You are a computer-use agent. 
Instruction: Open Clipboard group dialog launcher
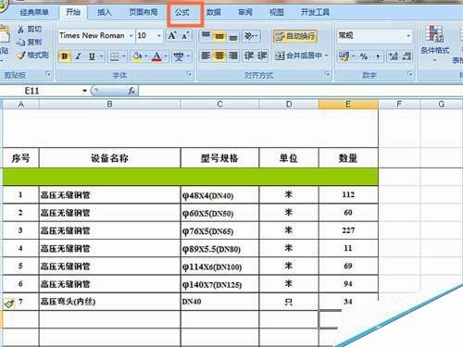pos(48,74)
